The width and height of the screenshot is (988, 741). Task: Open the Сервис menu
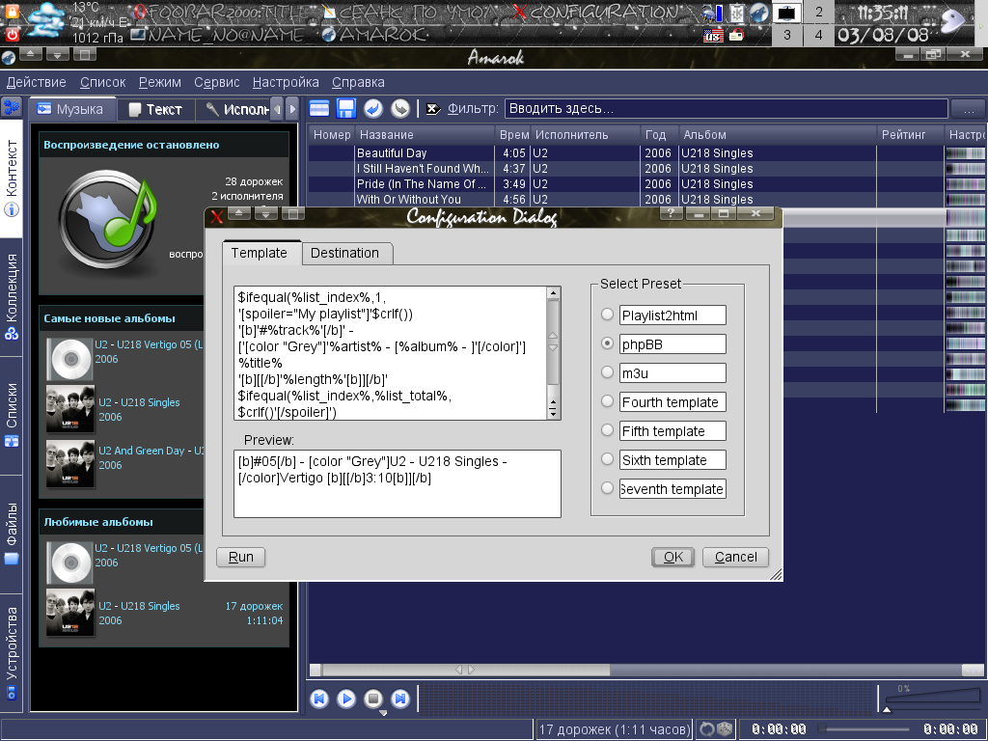tap(217, 83)
